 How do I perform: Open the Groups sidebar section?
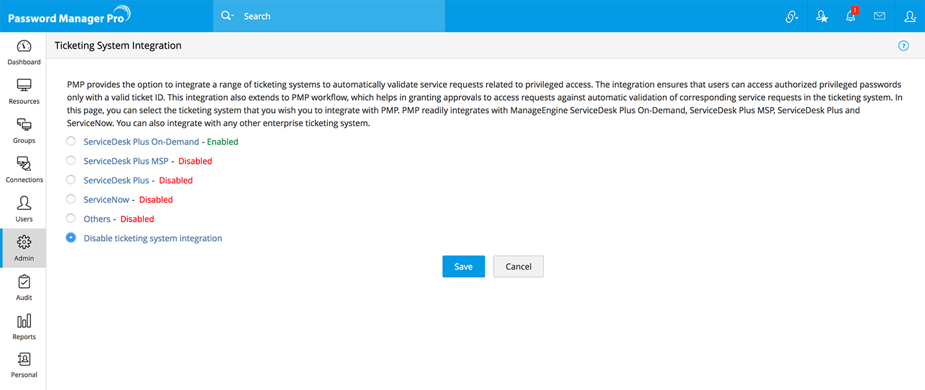tap(23, 131)
